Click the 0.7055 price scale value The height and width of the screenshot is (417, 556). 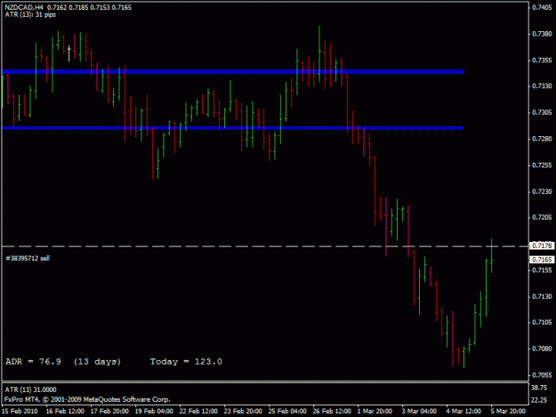tap(542, 375)
